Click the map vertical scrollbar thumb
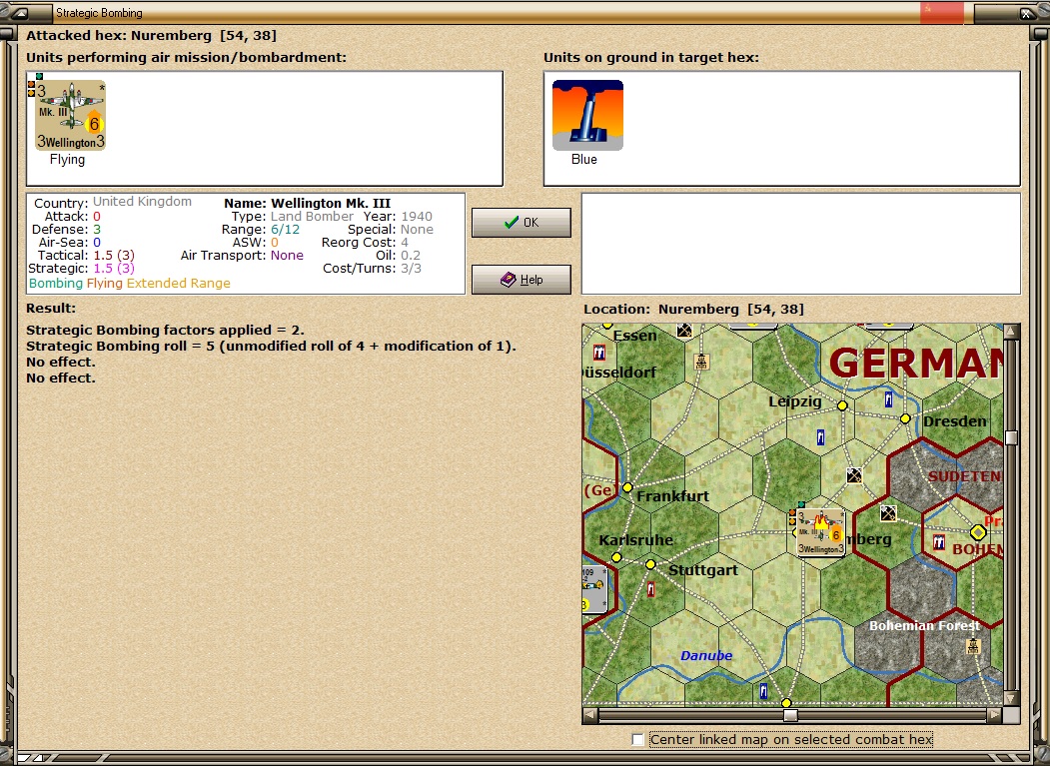 pos(1011,437)
